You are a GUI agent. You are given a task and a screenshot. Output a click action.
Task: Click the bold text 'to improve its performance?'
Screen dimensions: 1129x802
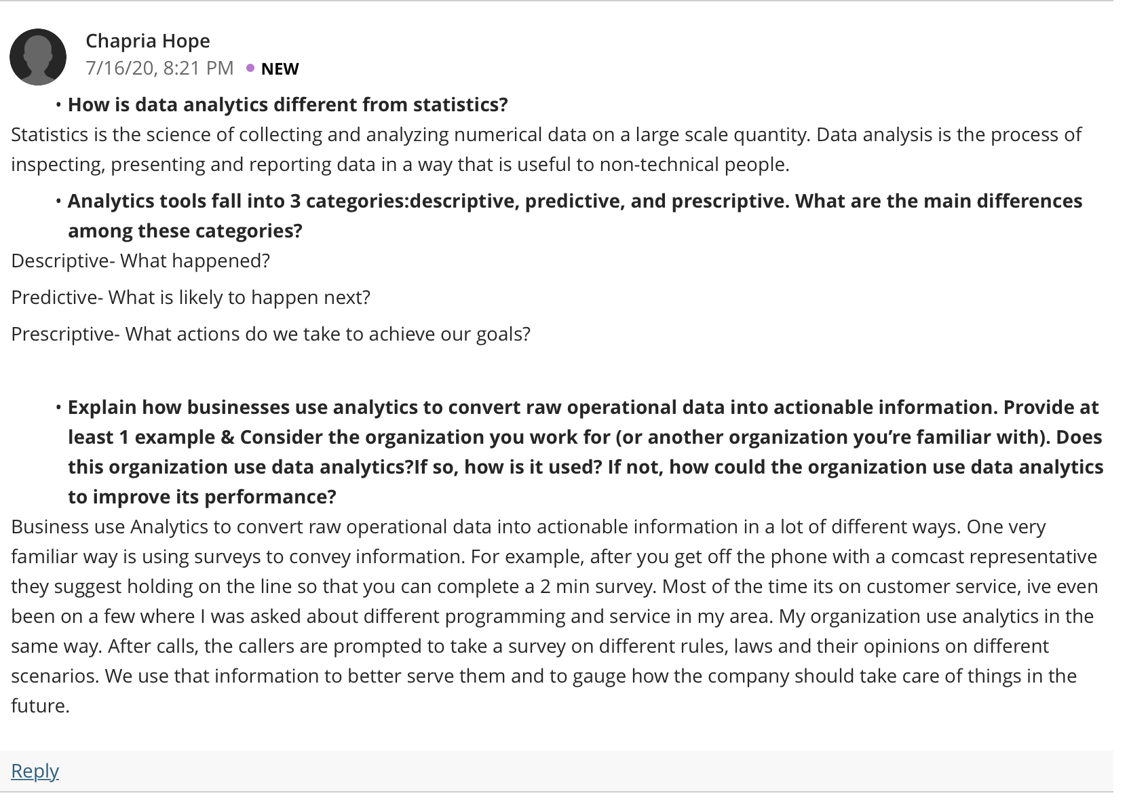click(x=202, y=497)
